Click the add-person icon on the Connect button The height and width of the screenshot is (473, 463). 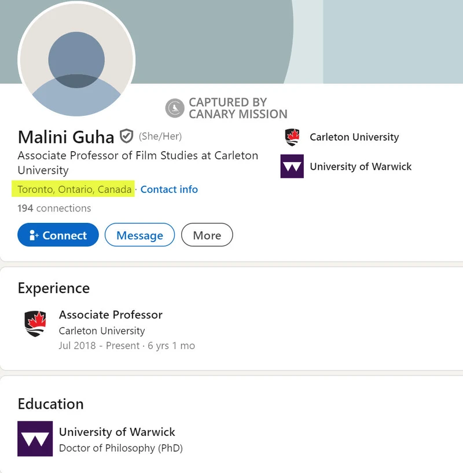click(34, 235)
